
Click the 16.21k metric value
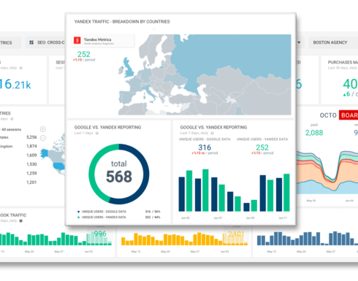[x=15, y=84]
